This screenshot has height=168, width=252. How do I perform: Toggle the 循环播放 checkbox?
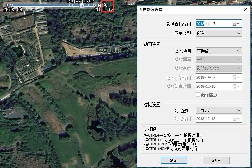[x=198, y=94]
